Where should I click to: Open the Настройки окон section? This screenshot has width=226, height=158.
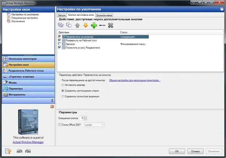tap(28, 65)
